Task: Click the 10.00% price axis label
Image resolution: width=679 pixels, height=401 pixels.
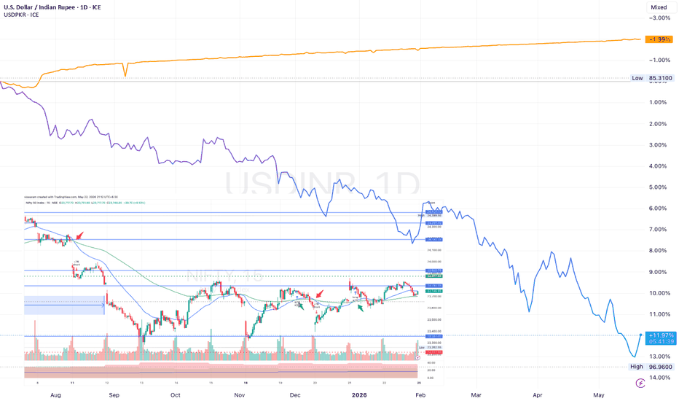Action: 658,293
